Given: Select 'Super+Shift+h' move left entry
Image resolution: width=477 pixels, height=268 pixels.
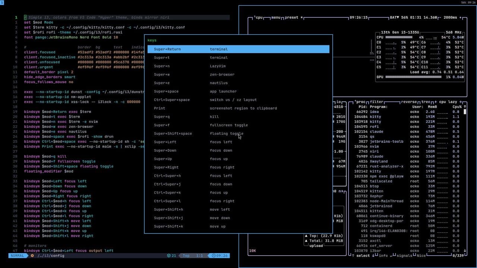Looking at the screenshot, I should pos(238,210).
